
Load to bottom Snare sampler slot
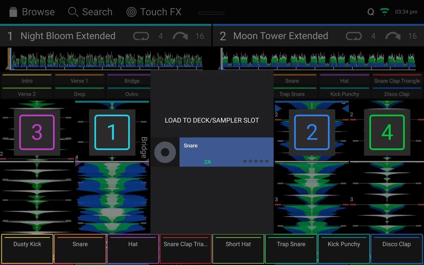[x=80, y=249]
